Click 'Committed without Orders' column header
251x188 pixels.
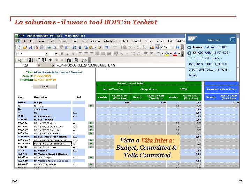(222, 89)
